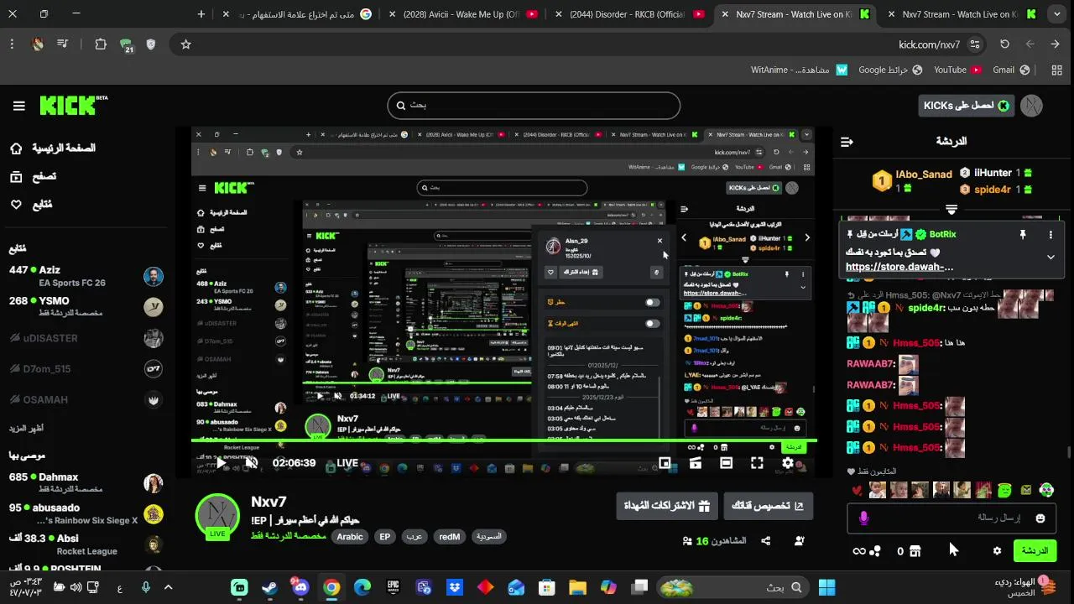Click the Get KICKs button
This screenshot has height=604, width=1074.
tap(967, 106)
